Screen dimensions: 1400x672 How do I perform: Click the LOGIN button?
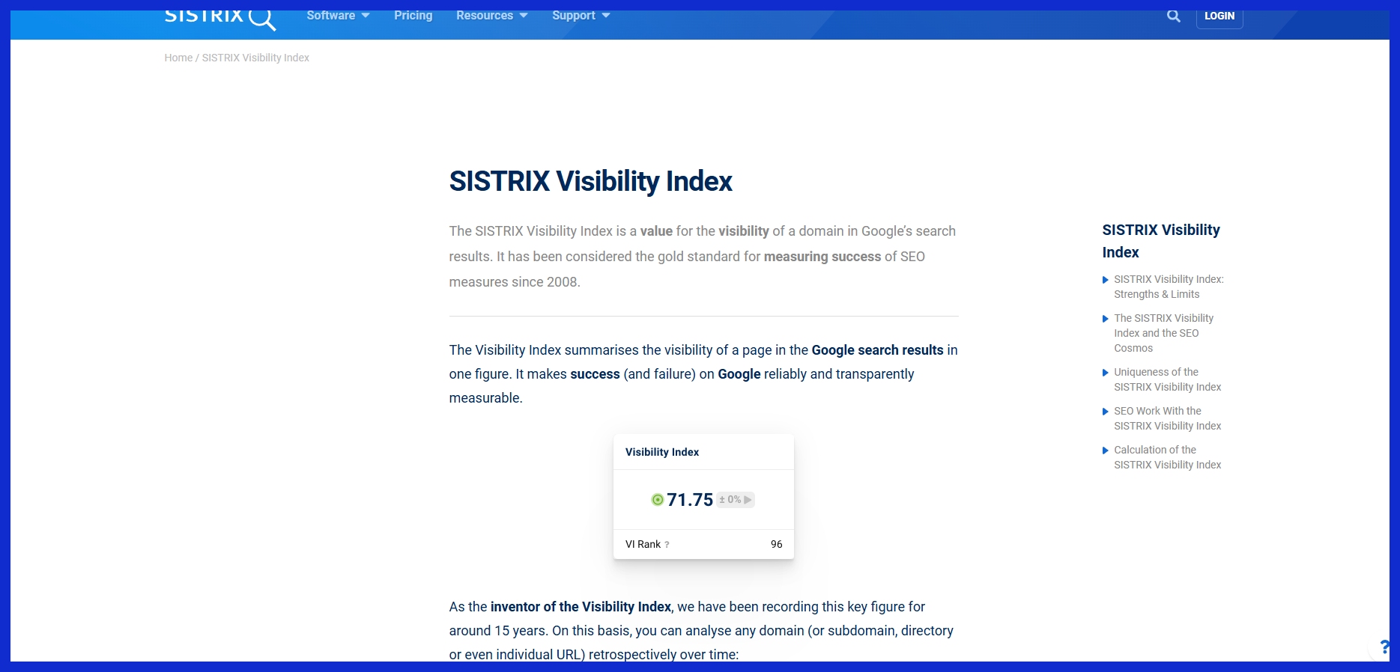(x=1219, y=16)
